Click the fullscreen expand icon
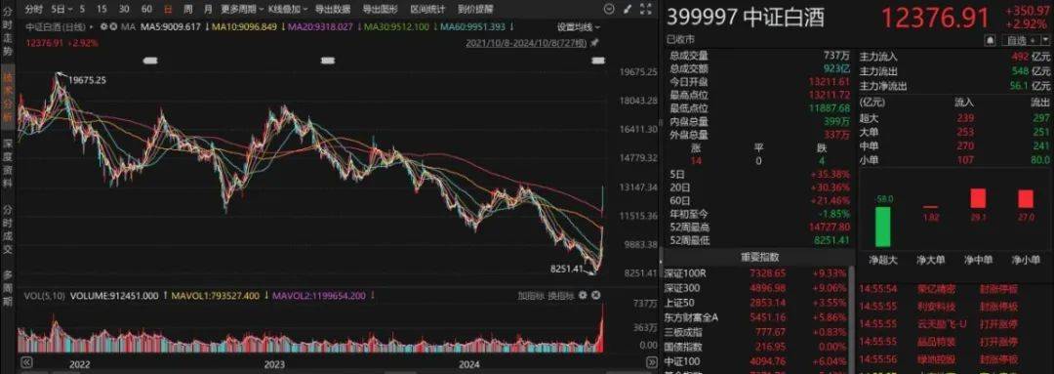This screenshot has width=1054, height=374. (x=645, y=10)
